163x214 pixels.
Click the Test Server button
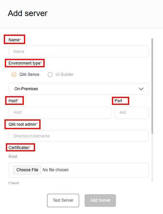(x=63, y=200)
